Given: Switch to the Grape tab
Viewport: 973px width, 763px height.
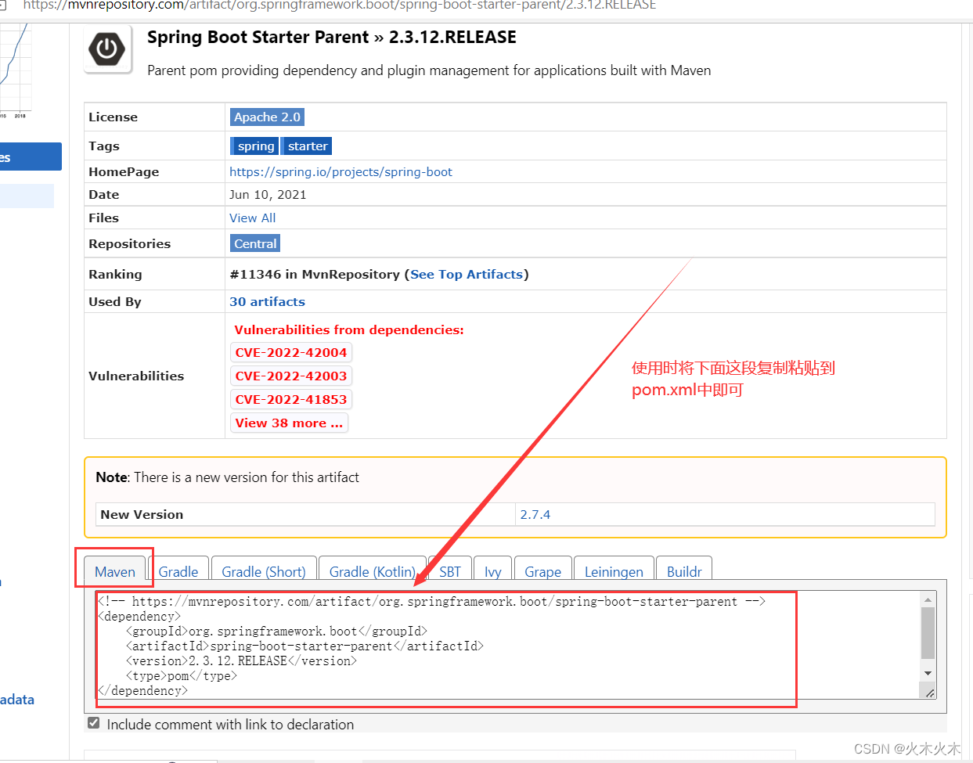Looking at the screenshot, I should [x=542, y=571].
